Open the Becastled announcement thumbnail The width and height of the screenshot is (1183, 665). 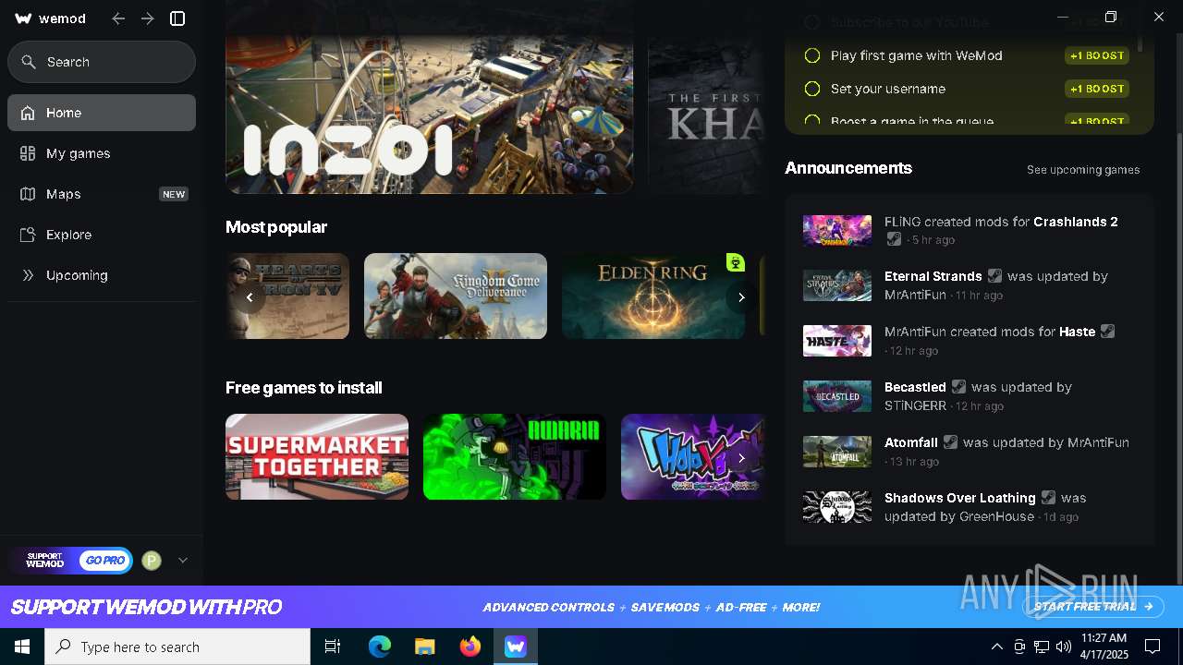coord(837,396)
